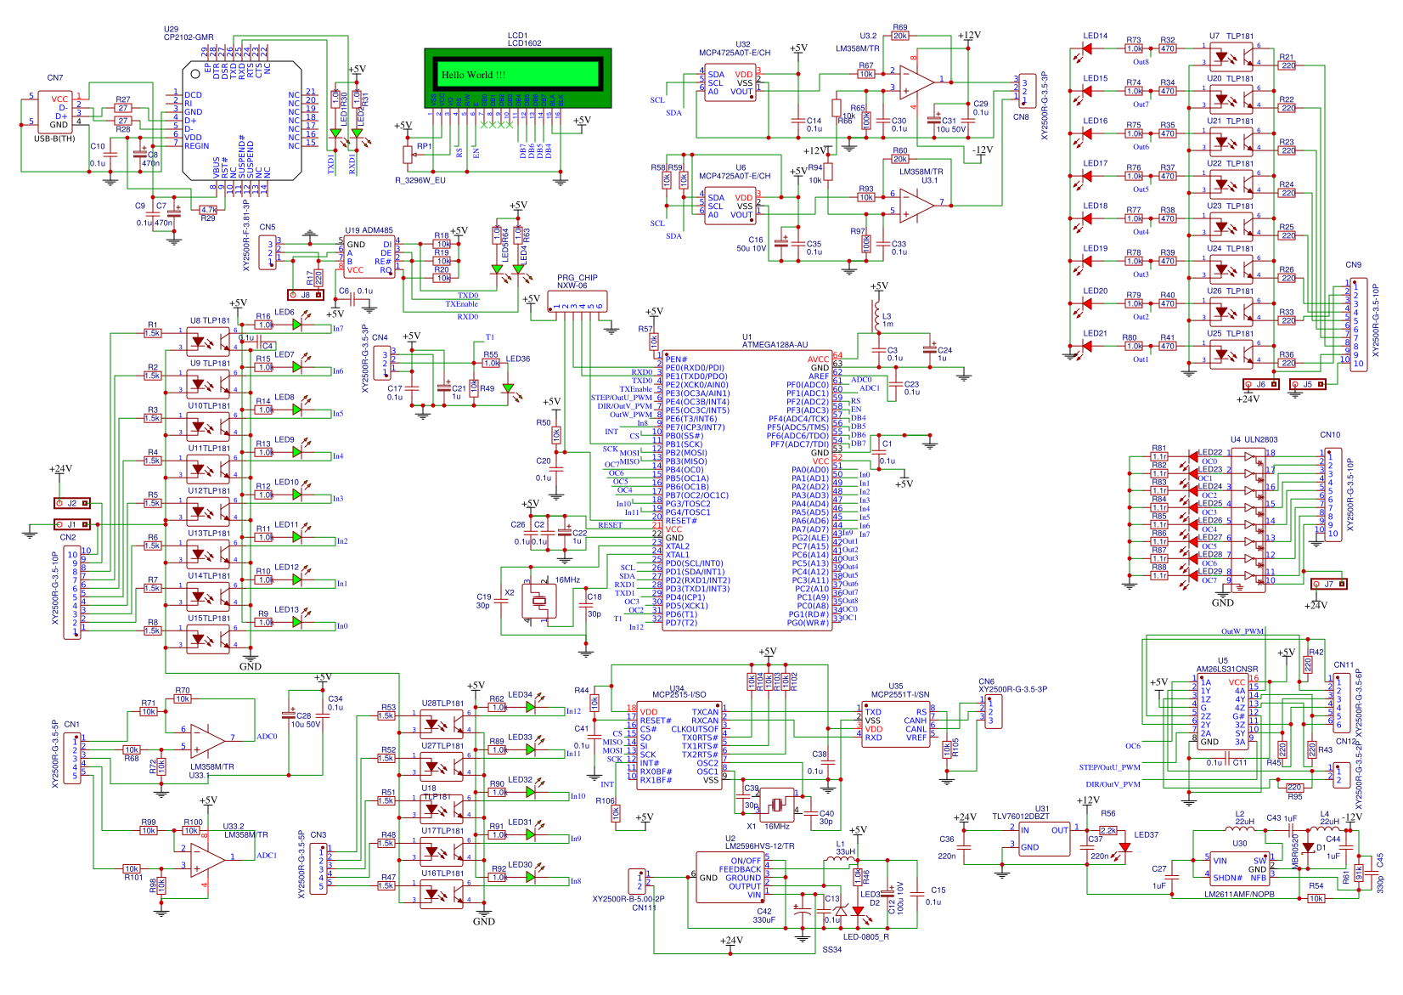Select the U19 ADM485 transceiver label
The image size is (1403, 995).
tap(369, 230)
